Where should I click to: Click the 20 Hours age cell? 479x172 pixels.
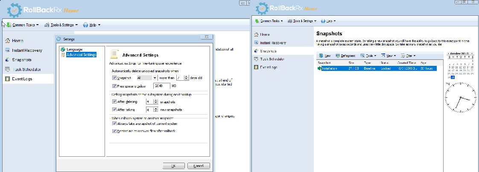coord(426,68)
